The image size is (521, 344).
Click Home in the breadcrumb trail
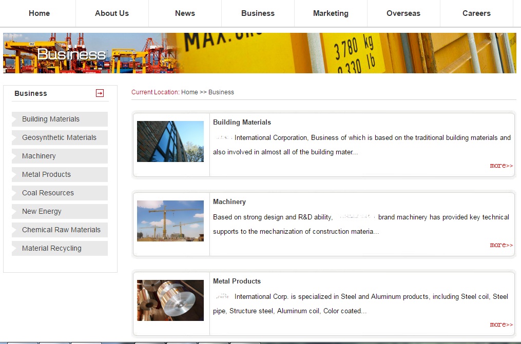(189, 92)
